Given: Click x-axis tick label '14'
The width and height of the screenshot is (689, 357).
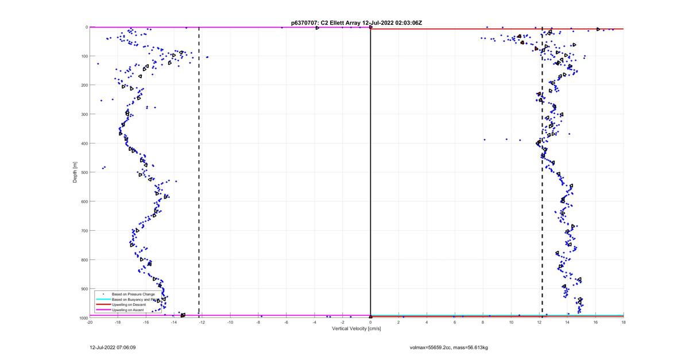Looking at the screenshot, I should point(567,322).
